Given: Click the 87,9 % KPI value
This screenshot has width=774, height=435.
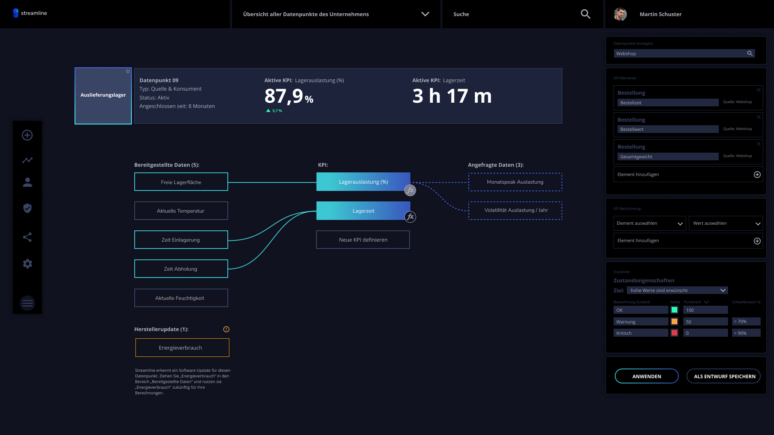Looking at the screenshot, I should point(289,96).
